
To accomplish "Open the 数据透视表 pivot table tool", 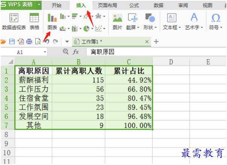I will 14,21.
